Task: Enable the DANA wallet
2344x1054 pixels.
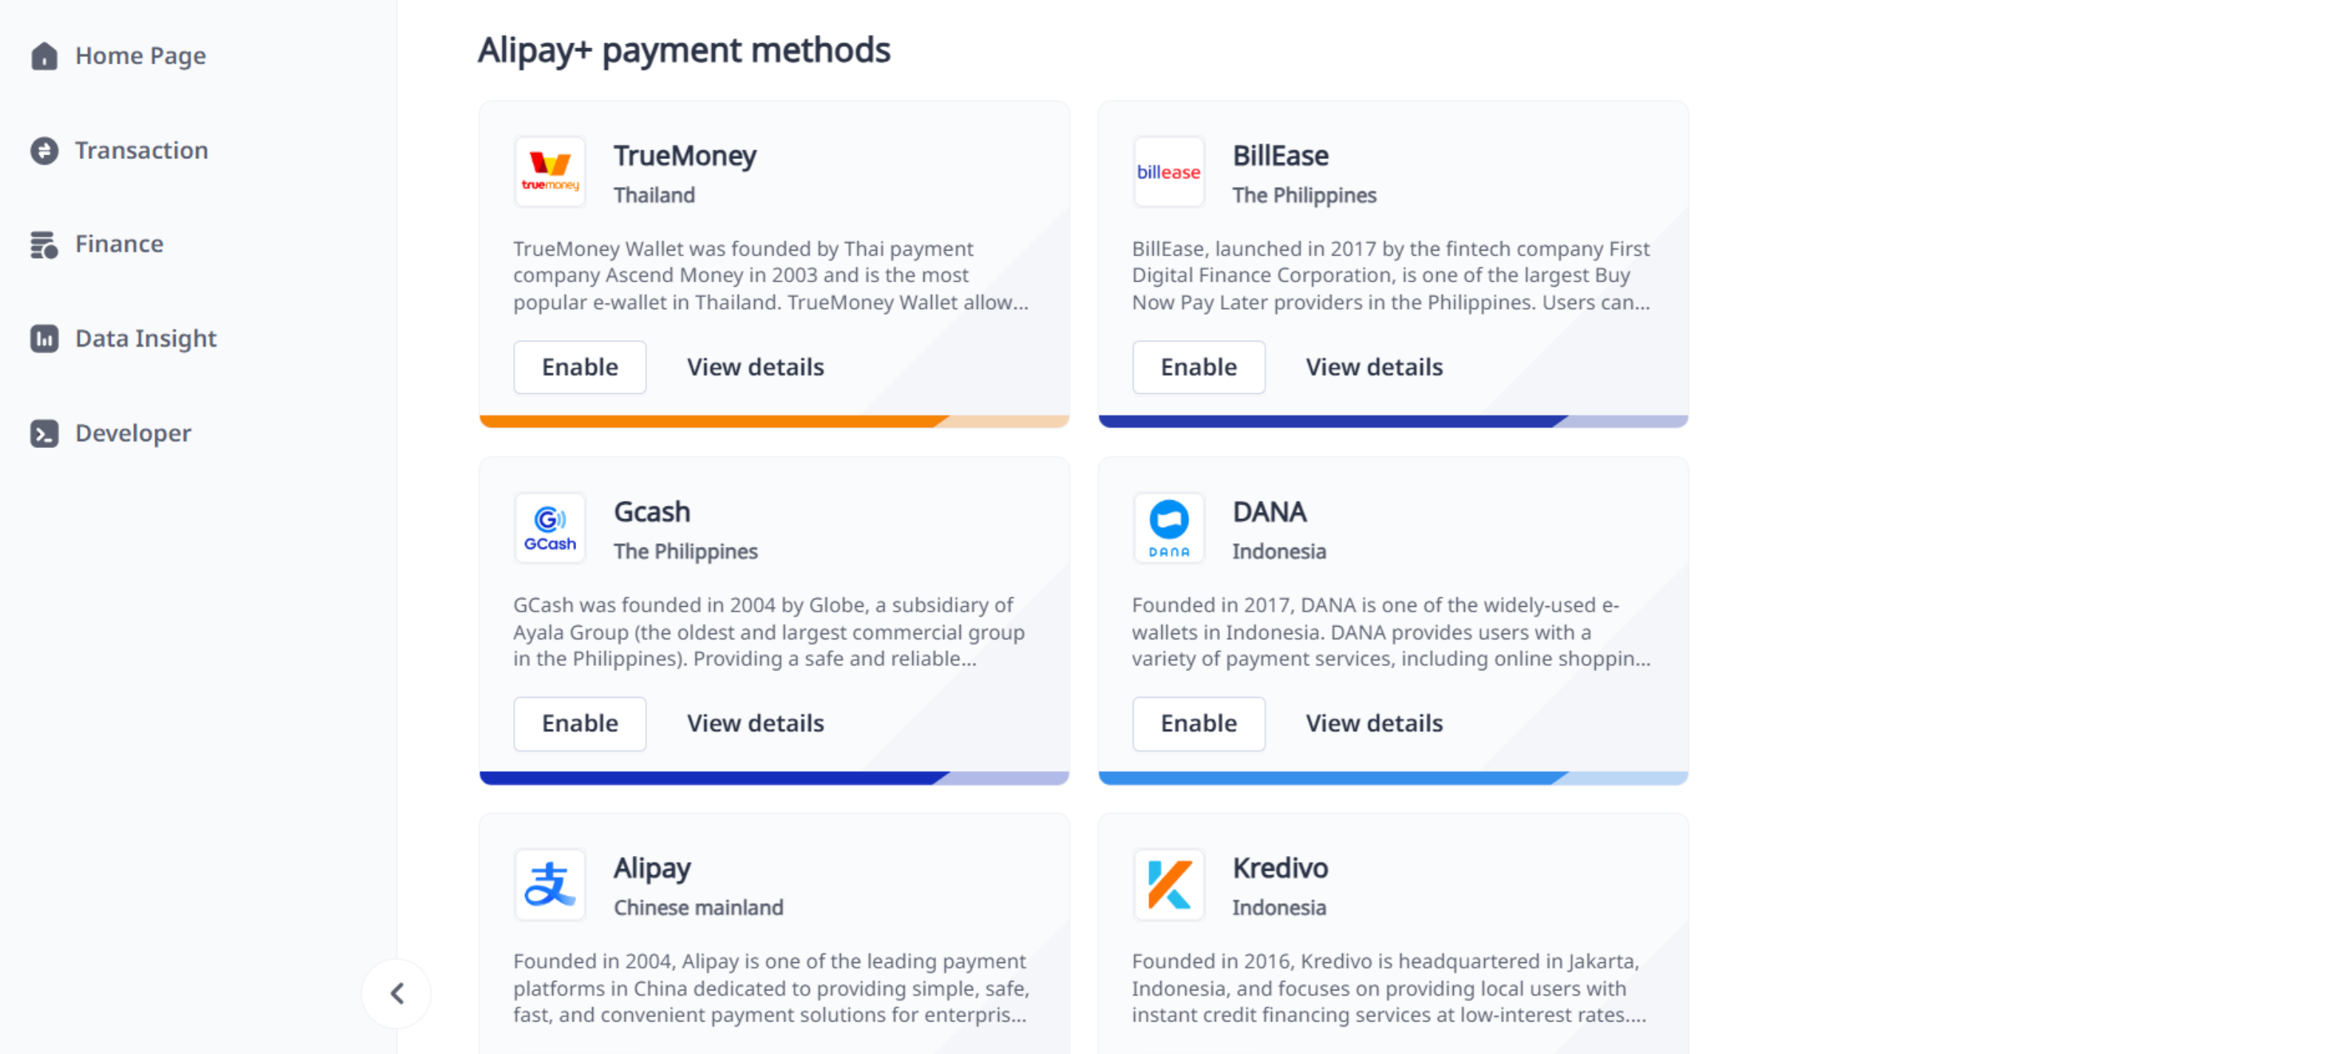Action: 1199,723
